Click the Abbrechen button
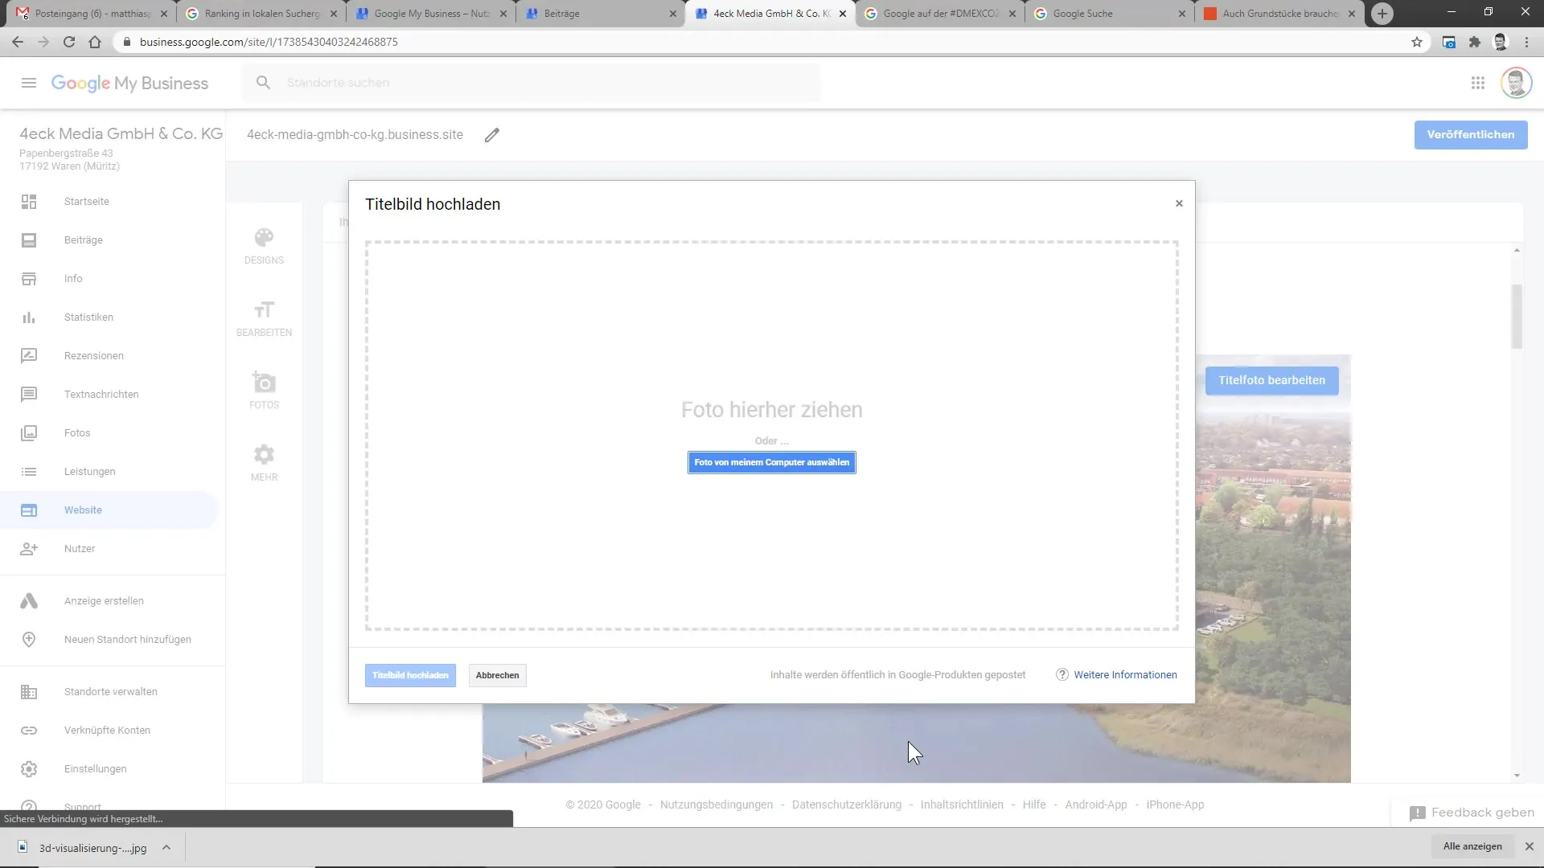The width and height of the screenshot is (1544, 868). 497,676
